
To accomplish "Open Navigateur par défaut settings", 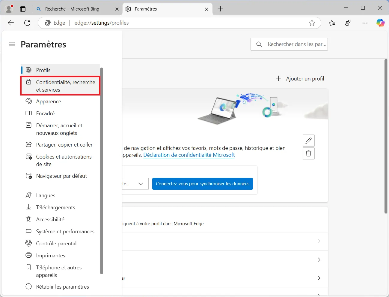I will [x=60, y=176].
